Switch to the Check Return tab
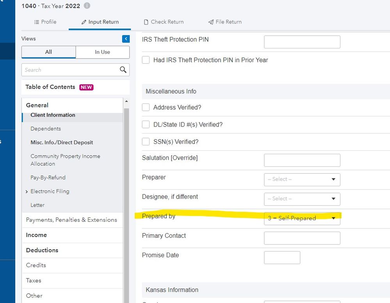 tap(164, 22)
